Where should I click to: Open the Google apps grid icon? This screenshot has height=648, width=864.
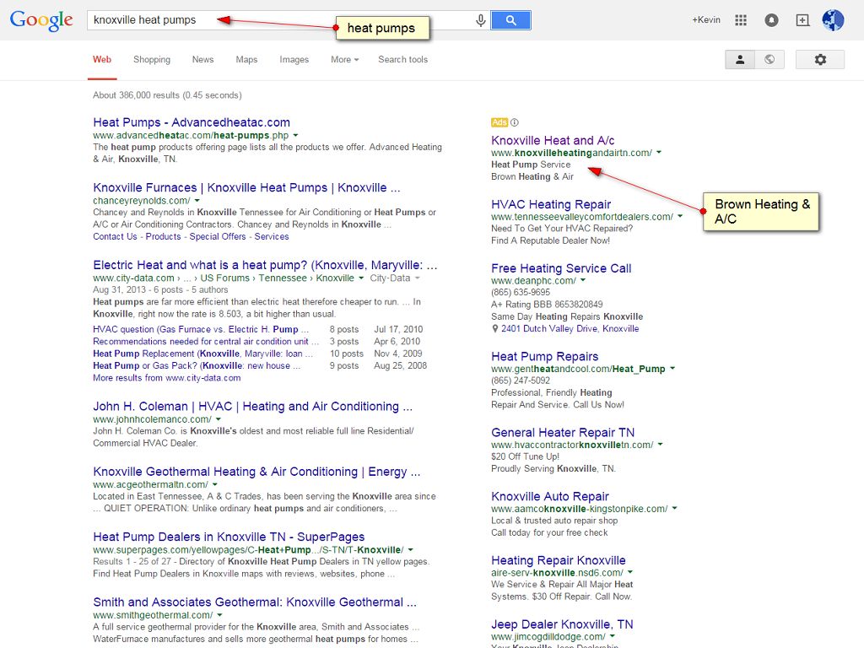coord(741,20)
